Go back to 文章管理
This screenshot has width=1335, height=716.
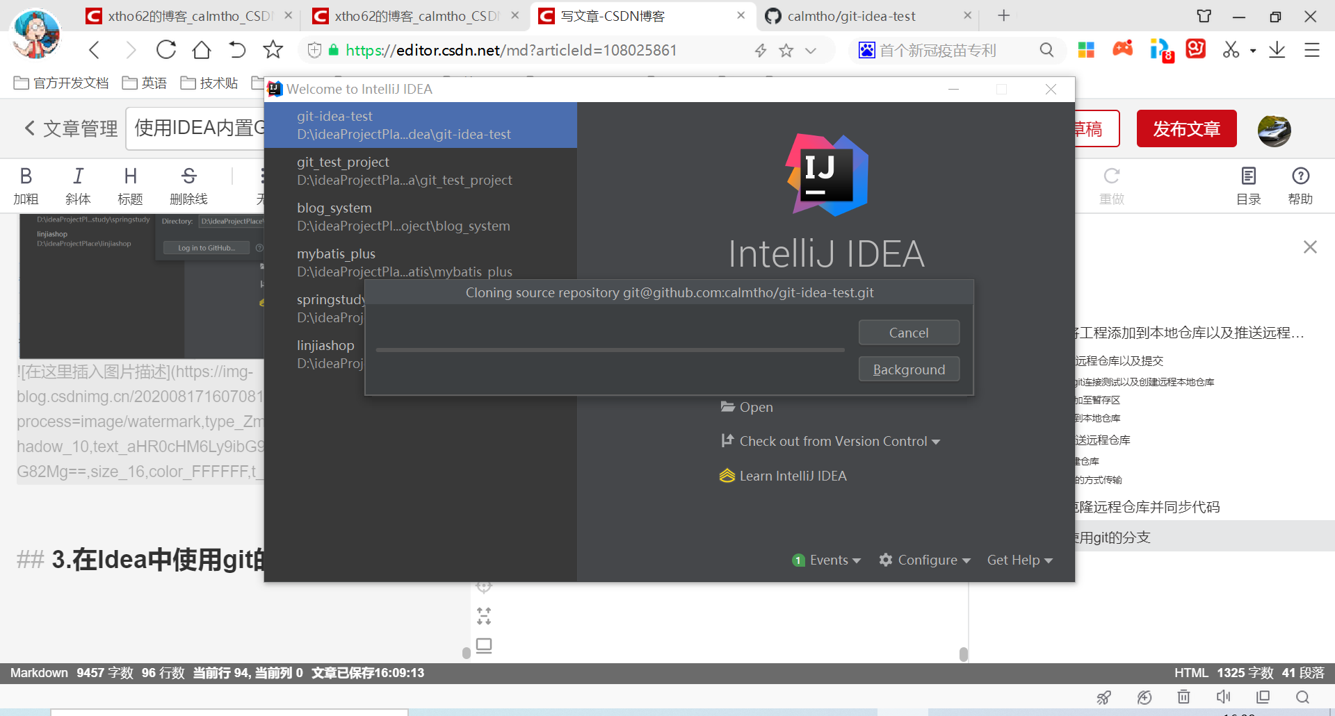pos(71,128)
